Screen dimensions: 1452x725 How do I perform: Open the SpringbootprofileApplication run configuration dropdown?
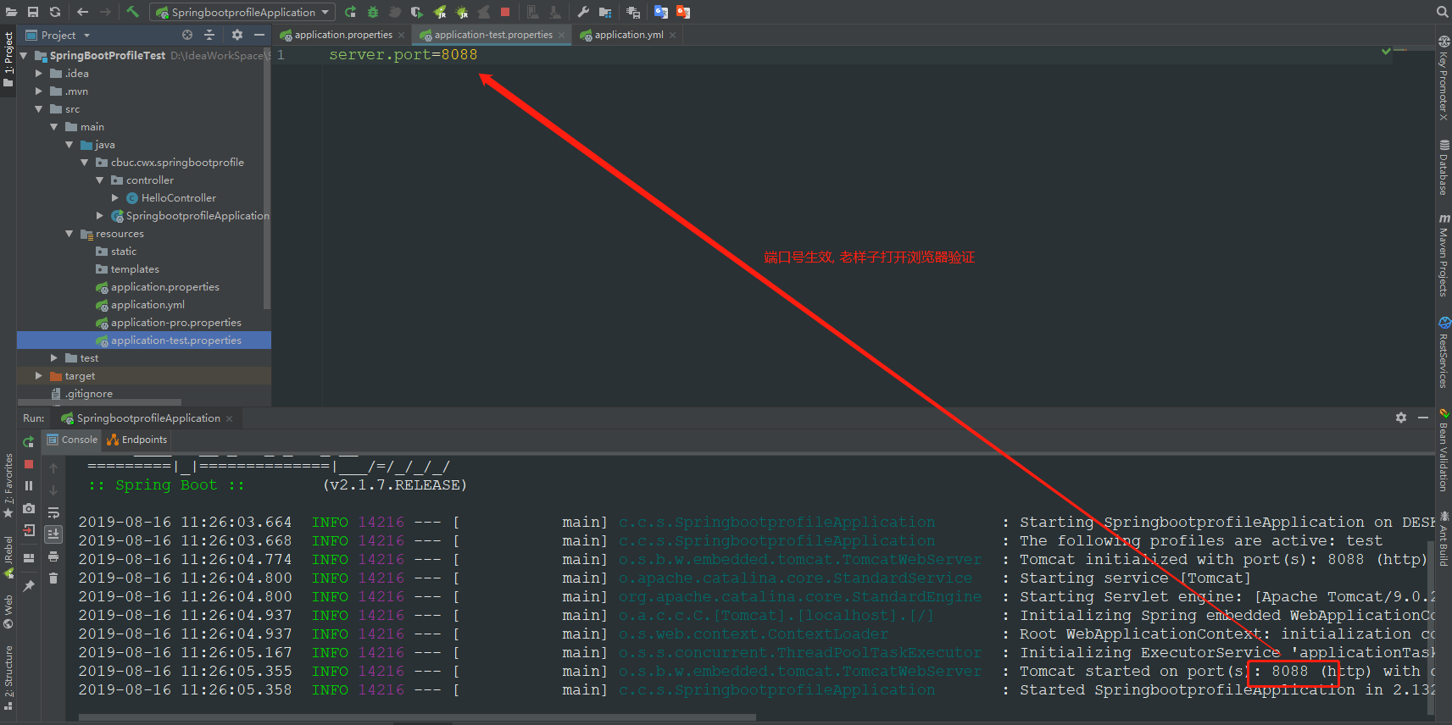(242, 12)
